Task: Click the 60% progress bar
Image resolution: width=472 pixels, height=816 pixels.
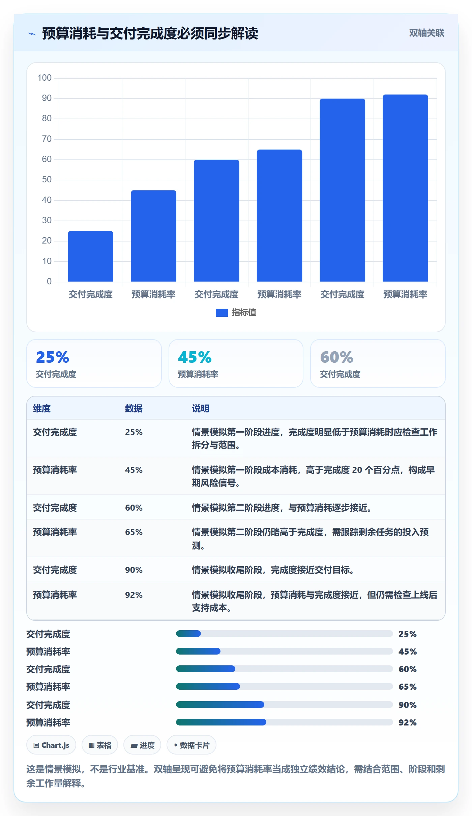Action: (x=284, y=669)
